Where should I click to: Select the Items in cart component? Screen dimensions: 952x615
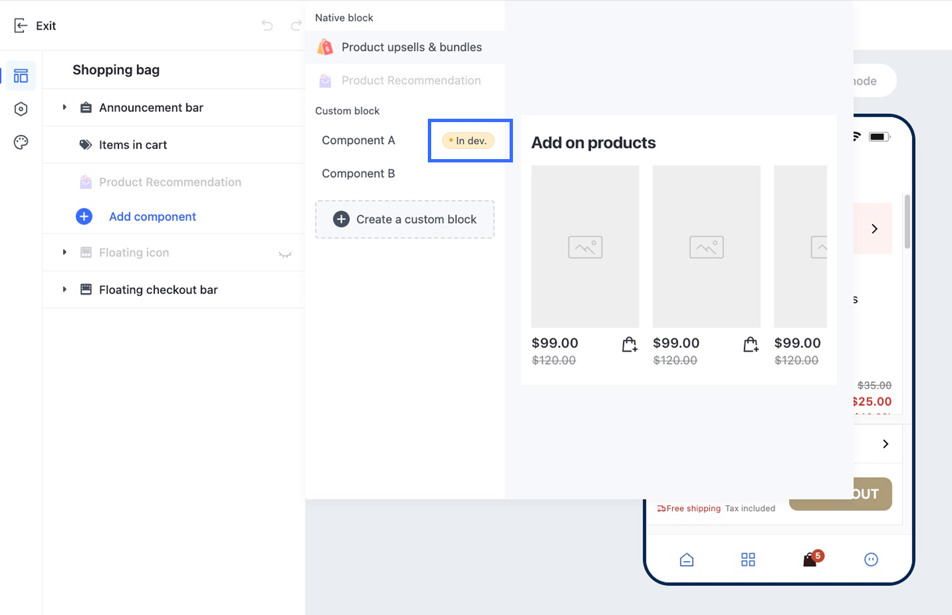pyautogui.click(x=133, y=145)
